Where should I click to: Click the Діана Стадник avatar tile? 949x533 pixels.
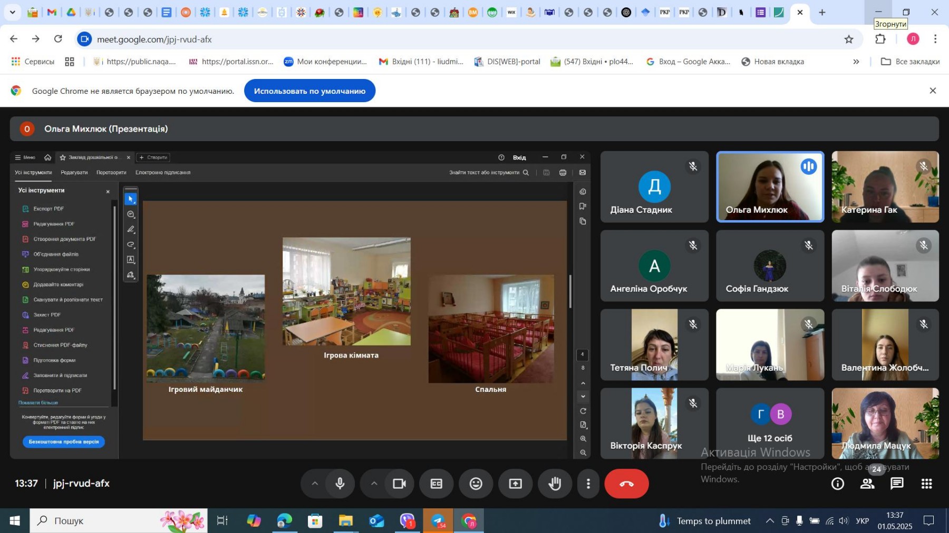654,187
